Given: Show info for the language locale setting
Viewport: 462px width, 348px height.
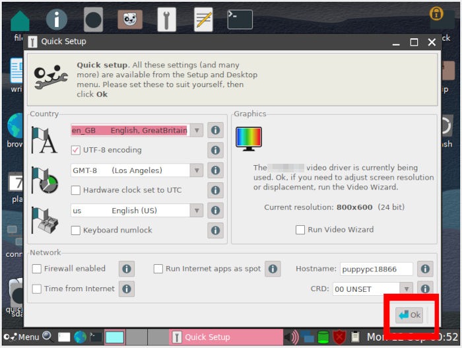Looking at the screenshot, I should (x=215, y=130).
